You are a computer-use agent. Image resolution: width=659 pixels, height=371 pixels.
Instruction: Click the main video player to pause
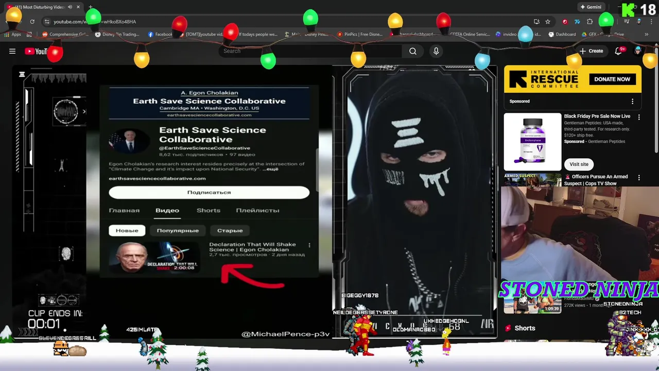(255, 202)
